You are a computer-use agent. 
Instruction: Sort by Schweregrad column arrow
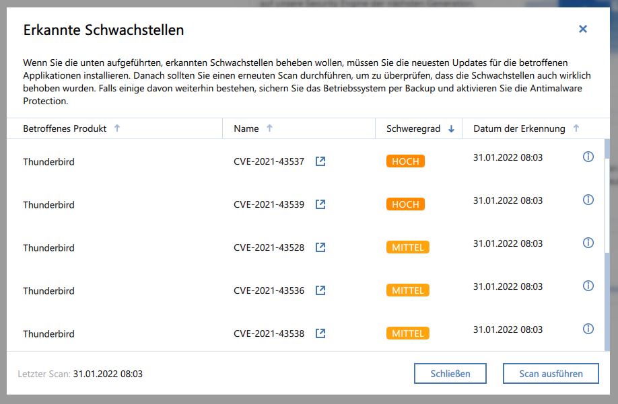pyautogui.click(x=451, y=128)
